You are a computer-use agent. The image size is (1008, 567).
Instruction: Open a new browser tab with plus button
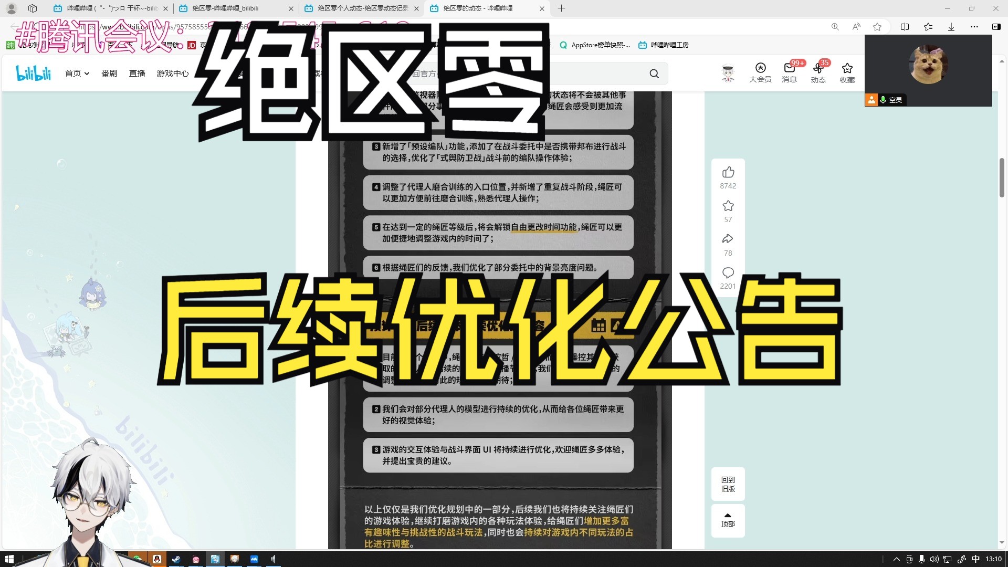pyautogui.click(x=561, y=8)
